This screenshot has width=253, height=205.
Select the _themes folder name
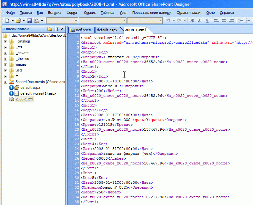click(x=22, y=59)
